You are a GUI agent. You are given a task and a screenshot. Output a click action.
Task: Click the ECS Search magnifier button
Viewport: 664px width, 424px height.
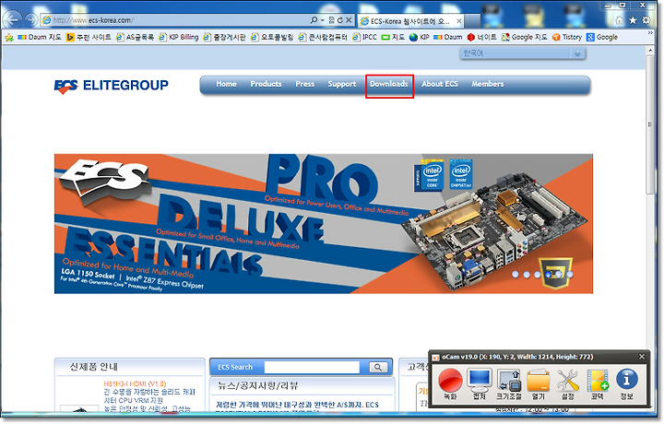pos(378,367)
